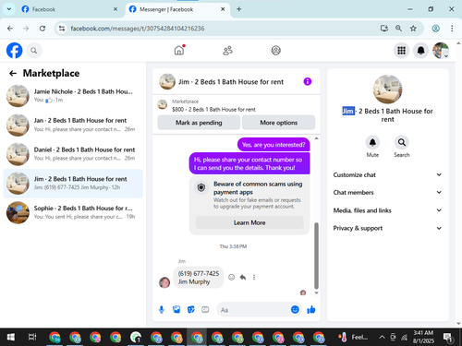This screenshot has height=346, width=462.
Task: Open the purple conversation information icon
Action: (x=308, y=81)
